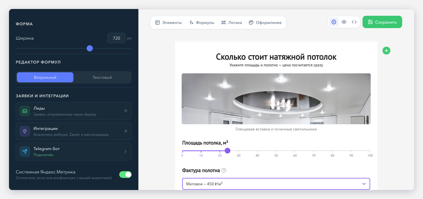
Task: Click the width input showing 720
Action: (116, 38)
